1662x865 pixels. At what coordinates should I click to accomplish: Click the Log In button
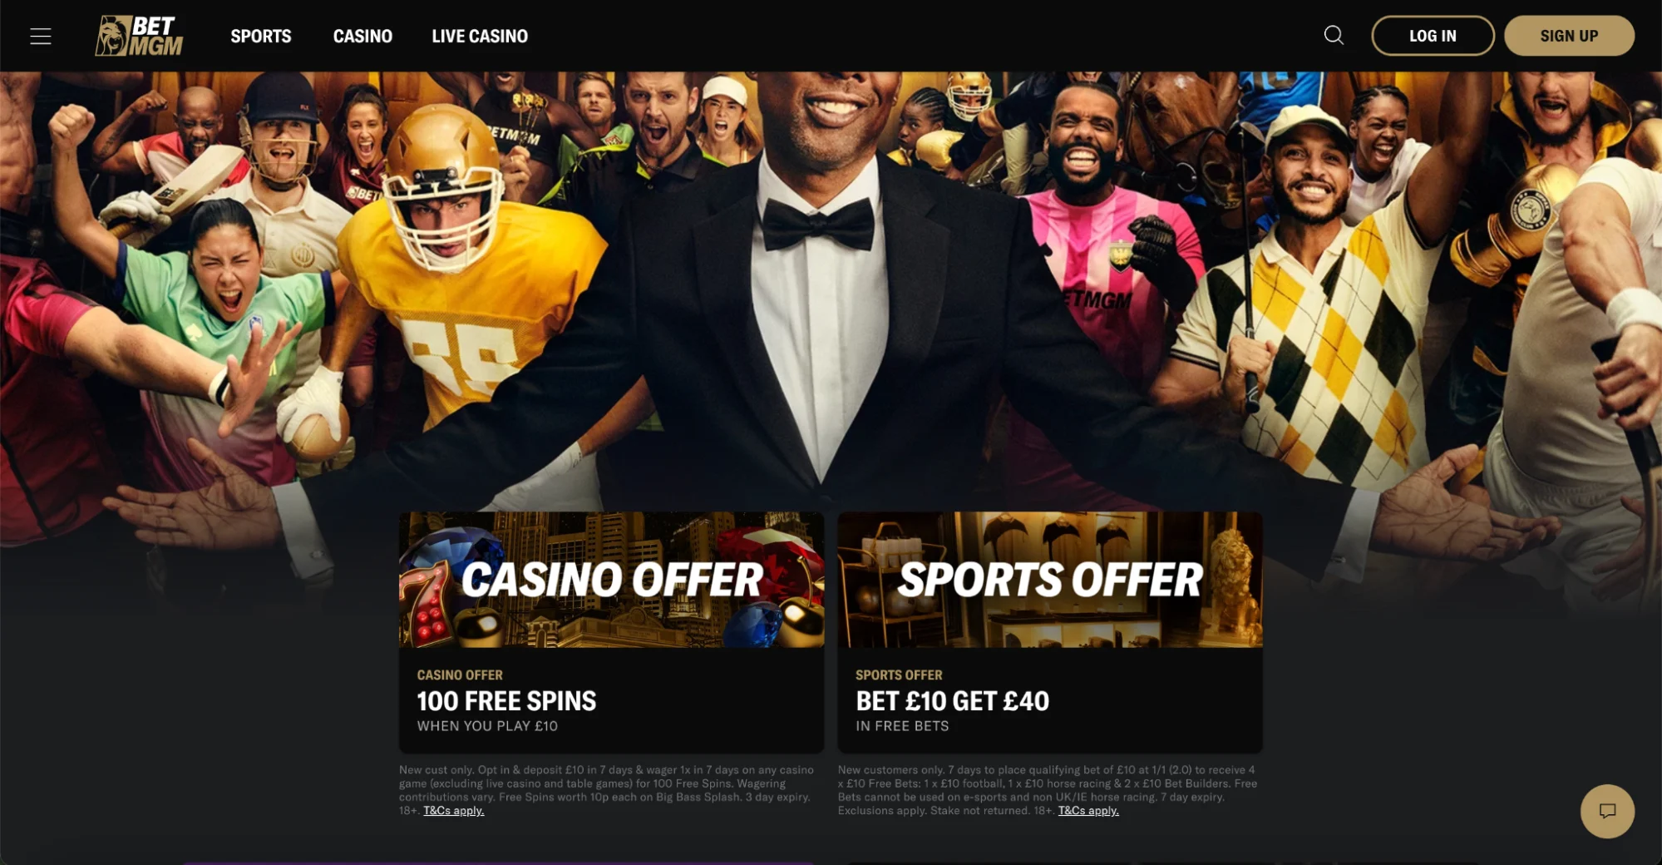(1433, 36)
